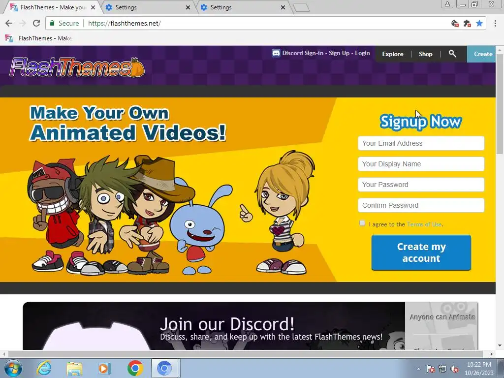This screenshot has width=504, height=378.
Task: Agree to the Terms of Use checkbox
Action: (x=362, y=223)
